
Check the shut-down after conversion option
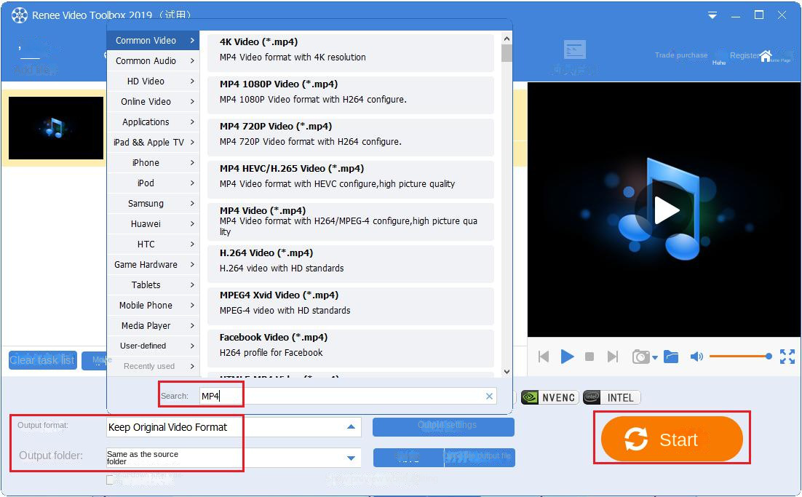[111, 480]
